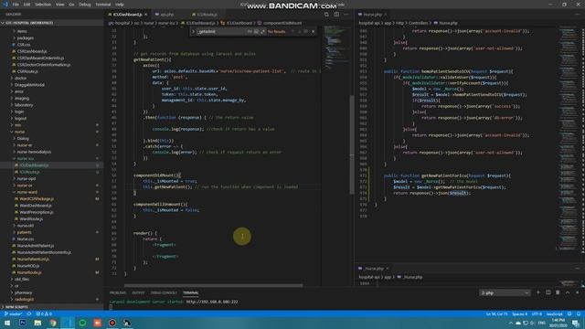The height and width of the screenshot is (329, 585).
Task: Open Nurse.css file in Explorer
Action: [x=26, y=239]
